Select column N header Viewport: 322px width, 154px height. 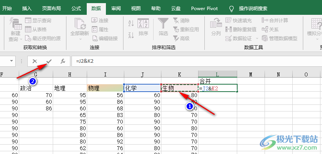point(279,74)
